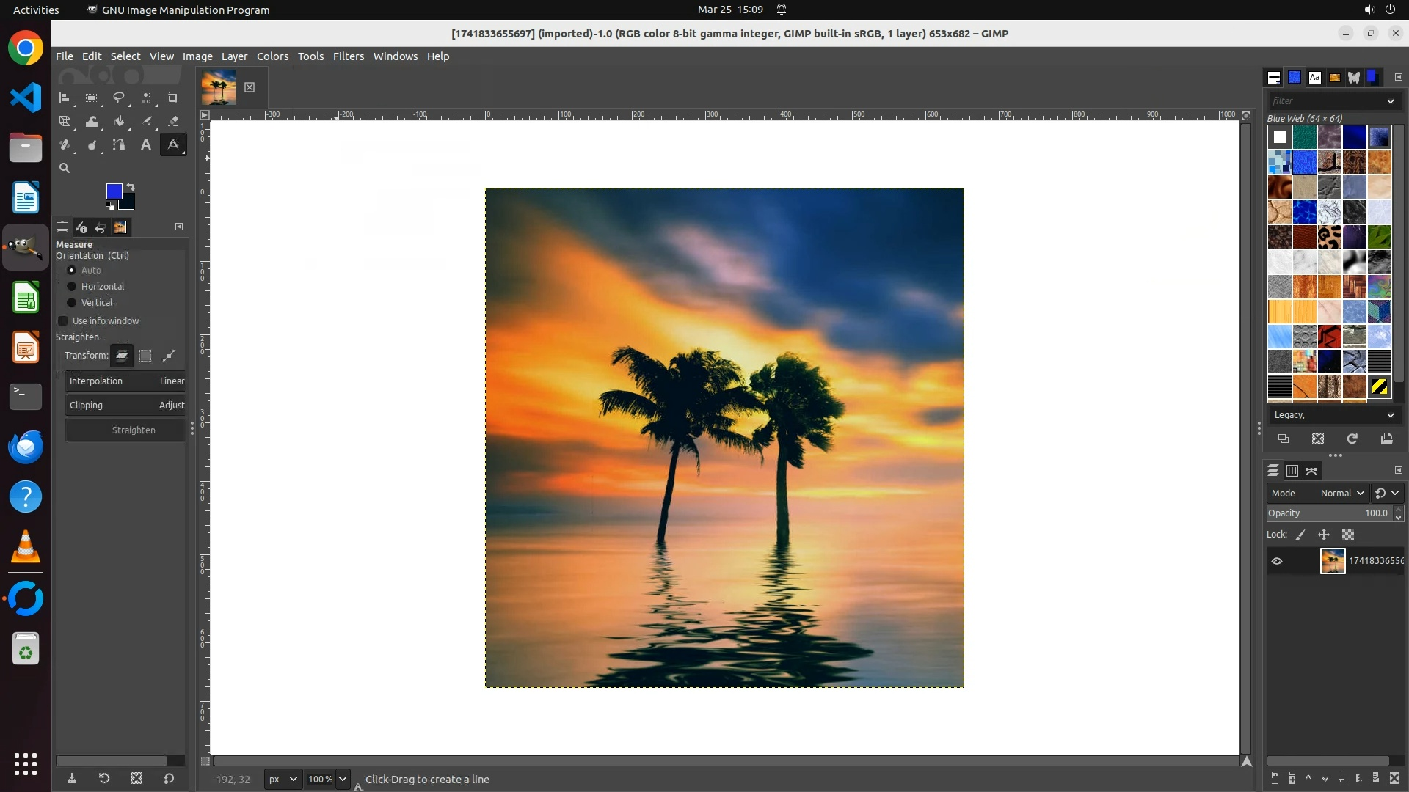Select the Paths tool
The image size is (1409, 792).
[x=119, y=145]
